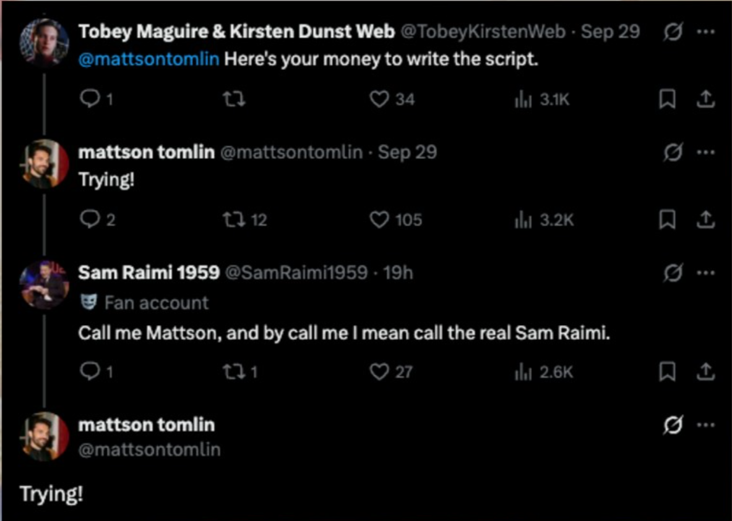Like the Sam Raimi 1959 tweet
The image size is (732, 521).
pos(379,371)
